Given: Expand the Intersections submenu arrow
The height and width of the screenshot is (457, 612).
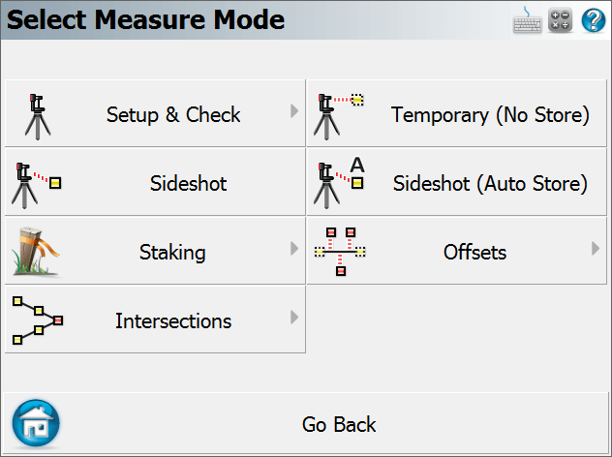Looking at the screenshot, I should (x=294, y=318).
